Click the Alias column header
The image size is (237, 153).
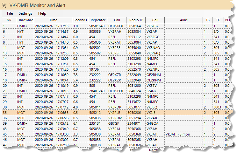click(x=183, y=20)
